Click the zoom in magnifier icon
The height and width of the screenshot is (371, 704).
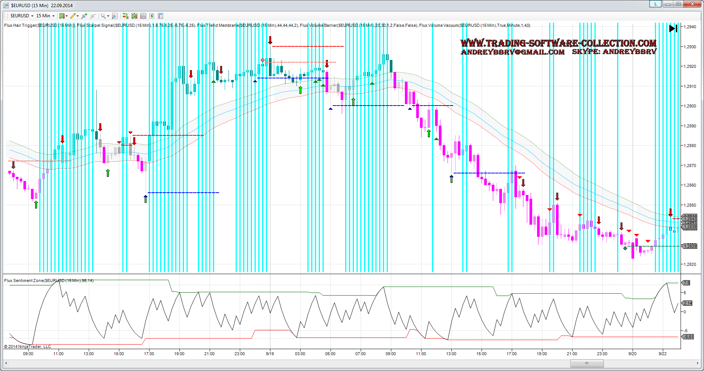pyautogui.click(x=84, y=16)
